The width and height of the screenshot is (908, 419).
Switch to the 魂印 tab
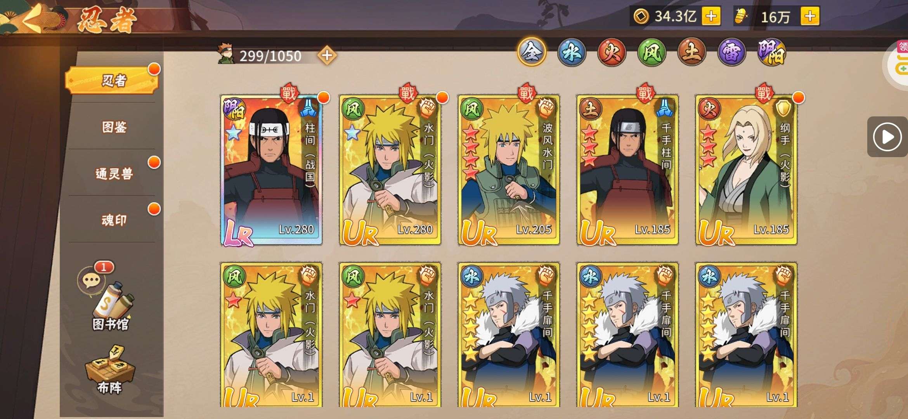(x=114, y=220)
